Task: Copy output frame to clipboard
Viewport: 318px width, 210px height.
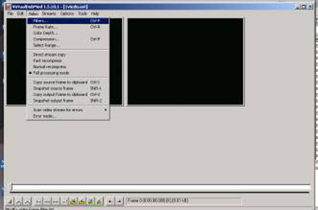Action: tap(68, 94)
